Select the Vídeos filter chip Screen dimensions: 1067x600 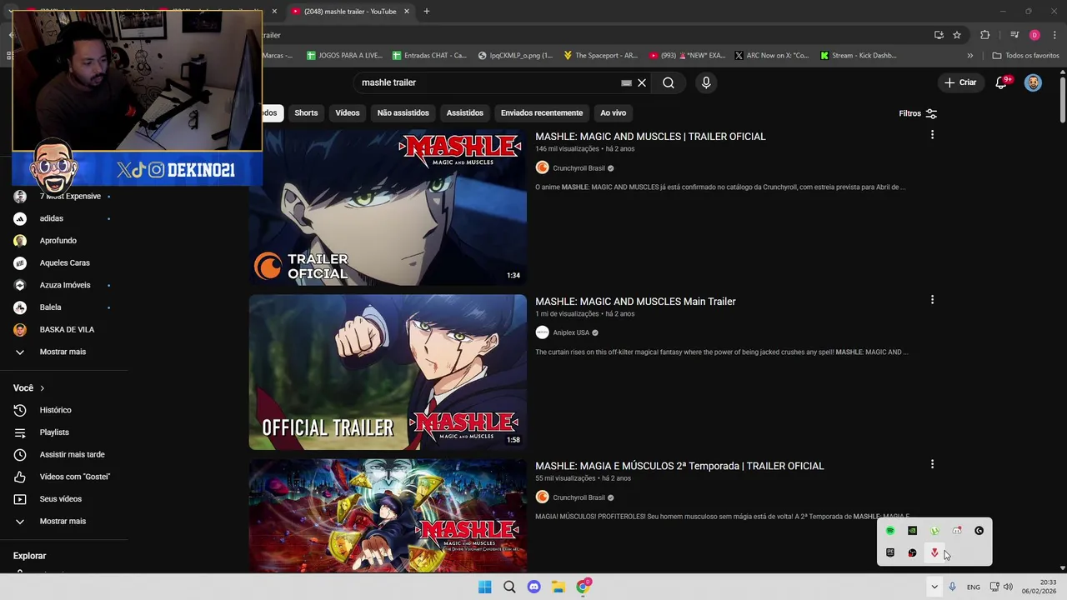click(348, 112)
